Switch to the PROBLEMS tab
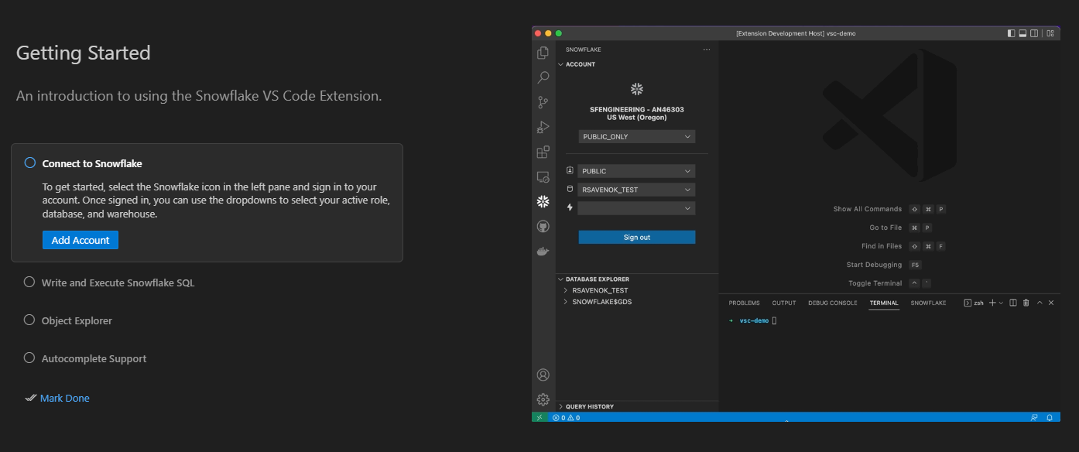Image resolution: width=1079 pixels, height=452 pixels. [x=743, y=303]
